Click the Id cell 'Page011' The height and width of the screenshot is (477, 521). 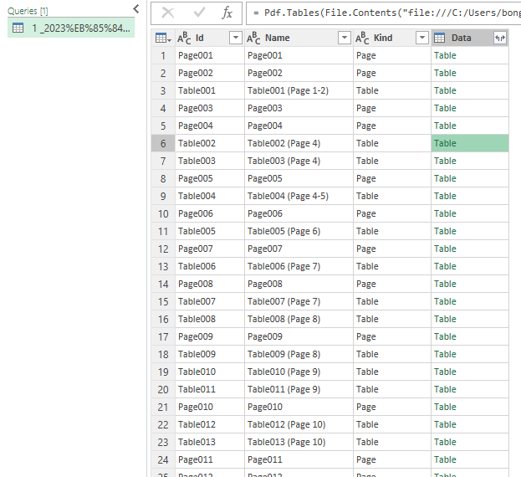[x=210, y=459]
